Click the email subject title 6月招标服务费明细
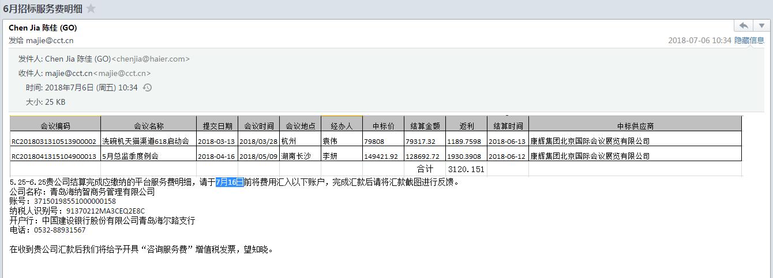 pyautogui.click(x=42, y=9)
